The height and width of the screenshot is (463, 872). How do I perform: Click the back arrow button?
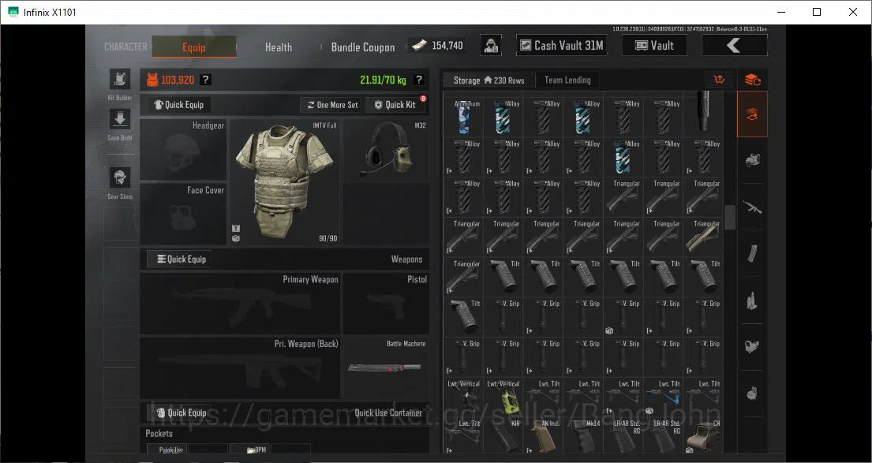tap(735, 46)
